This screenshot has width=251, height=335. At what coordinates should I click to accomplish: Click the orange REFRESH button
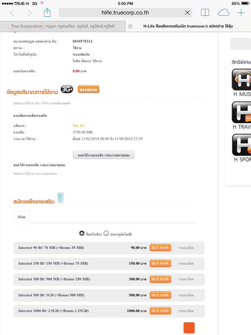pos(88,90)
